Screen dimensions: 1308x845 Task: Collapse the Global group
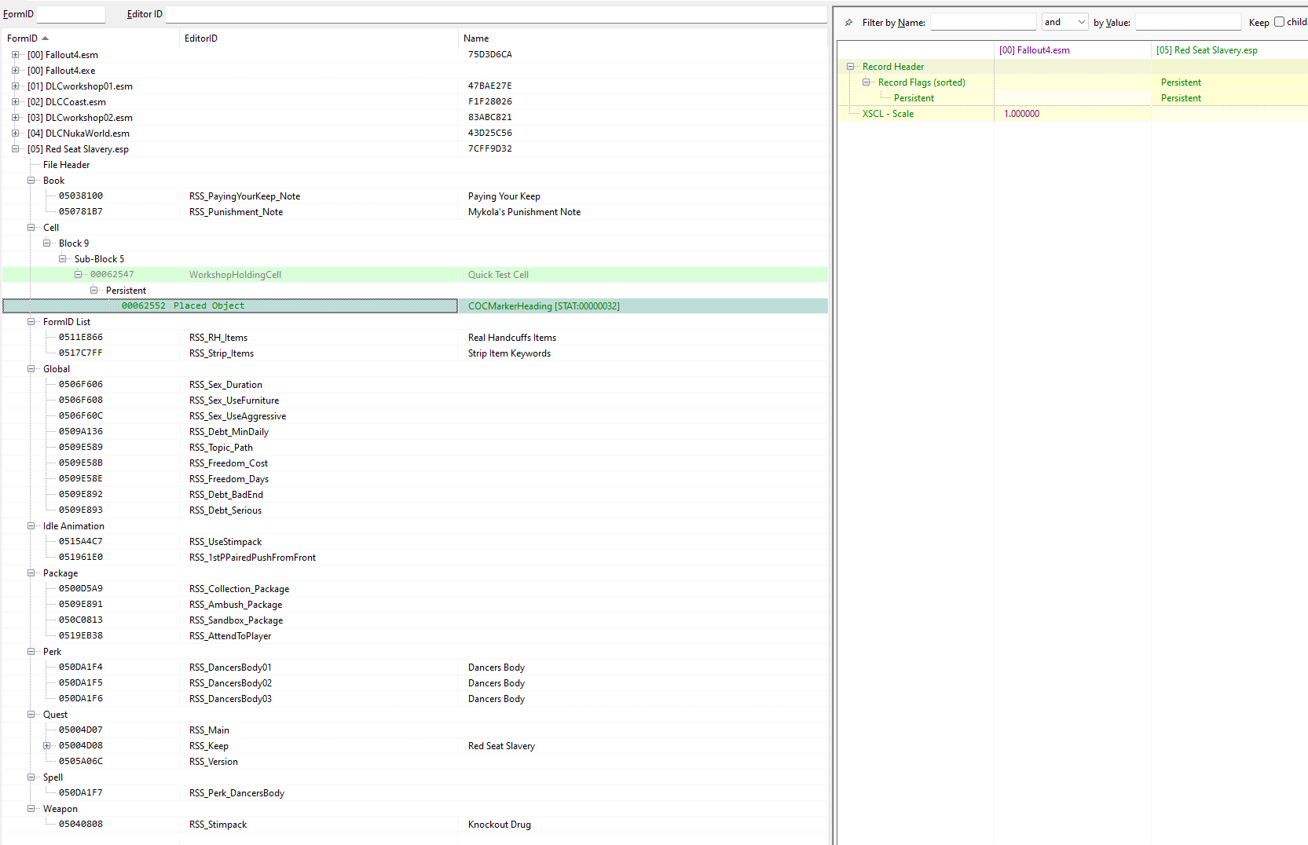coord(31,369)
